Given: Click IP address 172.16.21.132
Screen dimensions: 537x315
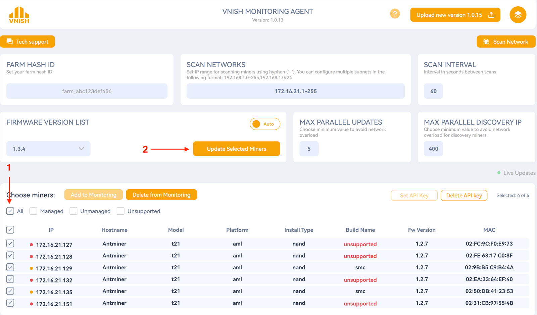Looking at the screenshot, I should coord(54,280).
